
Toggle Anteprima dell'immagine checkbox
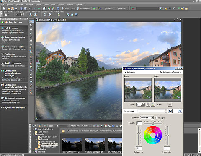161,72
